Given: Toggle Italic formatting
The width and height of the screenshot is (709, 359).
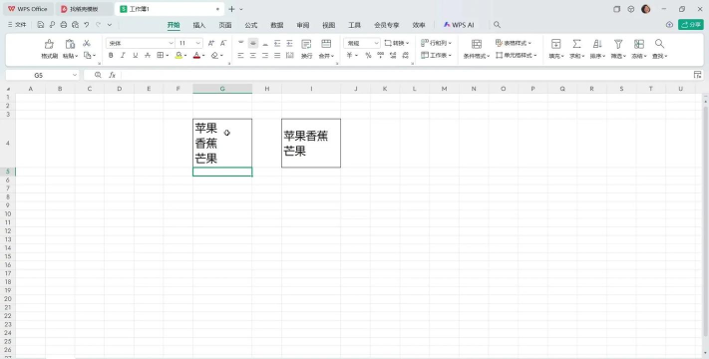Looking at the screenshot, I should (x=123, y=55).
